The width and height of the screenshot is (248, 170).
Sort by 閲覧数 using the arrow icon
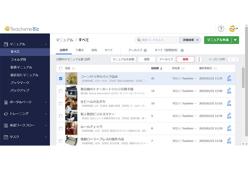(x=161, y=68)
